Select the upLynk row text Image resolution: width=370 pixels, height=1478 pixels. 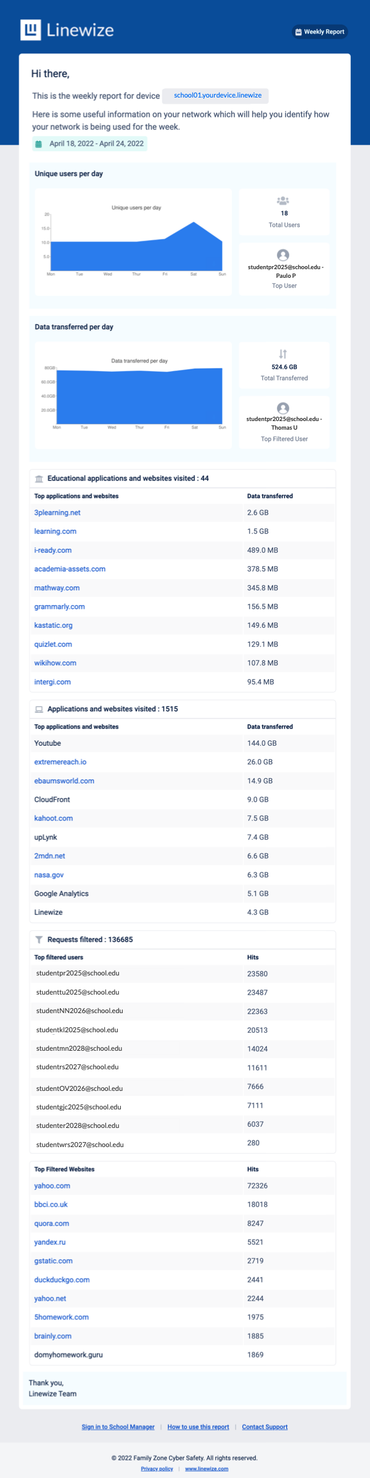[46, 838]
